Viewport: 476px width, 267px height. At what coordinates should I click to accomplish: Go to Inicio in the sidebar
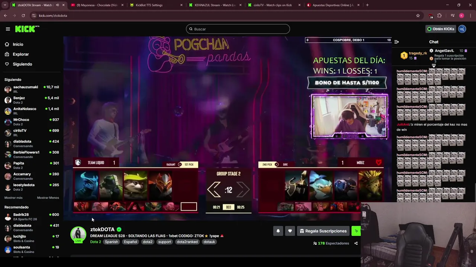pos(18,44)
